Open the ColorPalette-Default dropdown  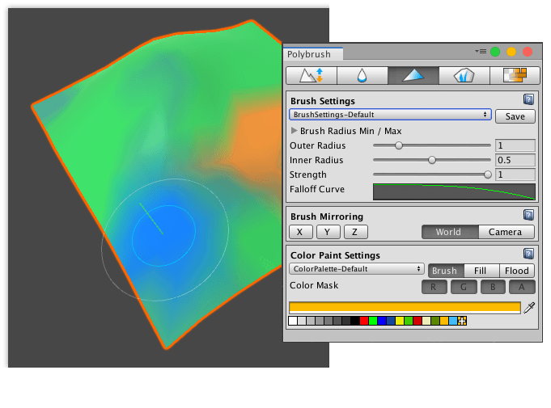[357, 269]
